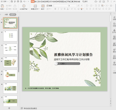Viewport: 116px width, 110px height.
Task: Select slide 3 thumbnail
Action: [10, 49]
